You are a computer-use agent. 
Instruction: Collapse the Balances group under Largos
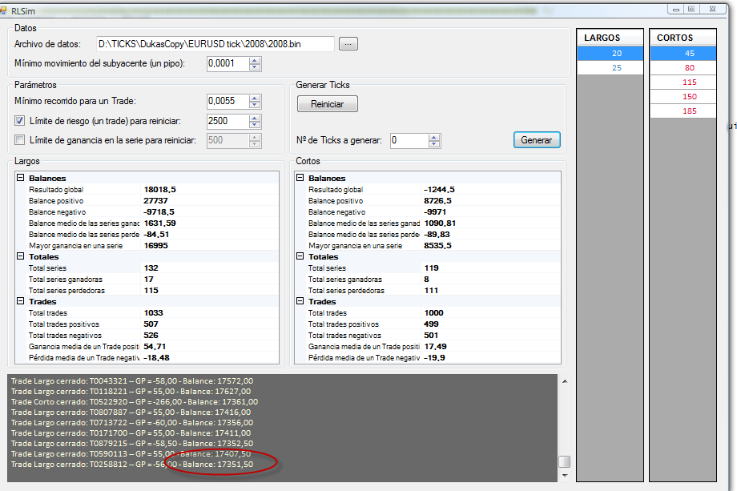pos(21,179)
